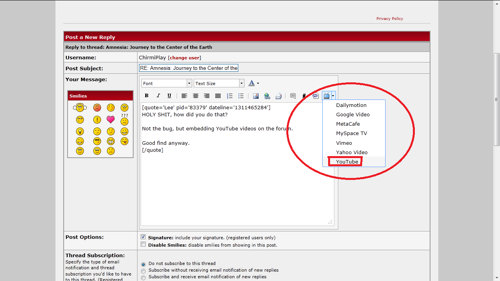Viewport: 500px width, 281px height.
Task: Insert a quote block using the speech bubble icon
Action: (293, 96)
